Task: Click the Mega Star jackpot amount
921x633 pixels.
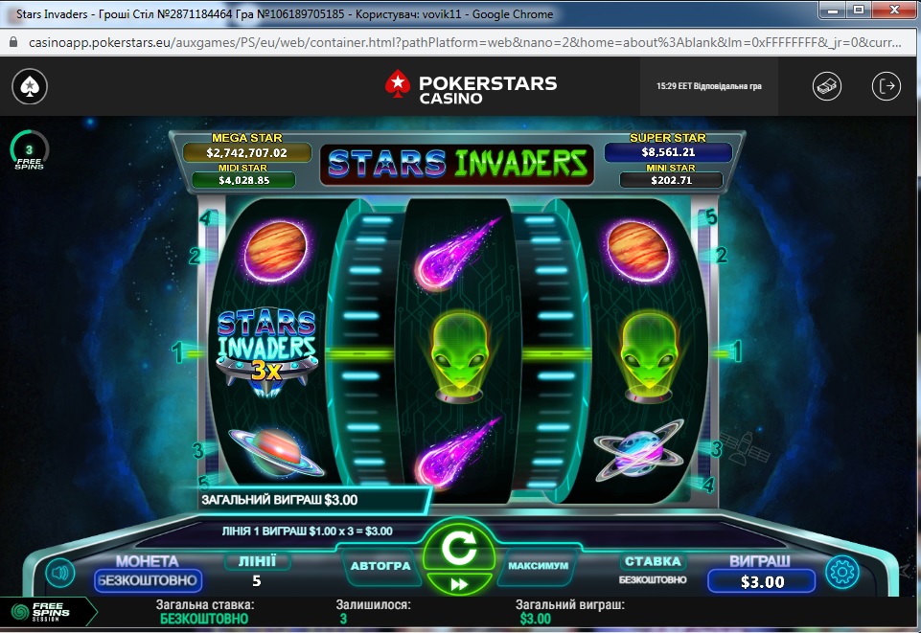Action: (246, 152)
